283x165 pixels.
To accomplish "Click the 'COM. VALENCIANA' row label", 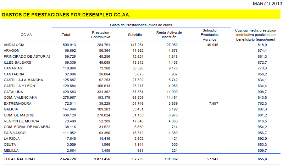I will point(20,97).
